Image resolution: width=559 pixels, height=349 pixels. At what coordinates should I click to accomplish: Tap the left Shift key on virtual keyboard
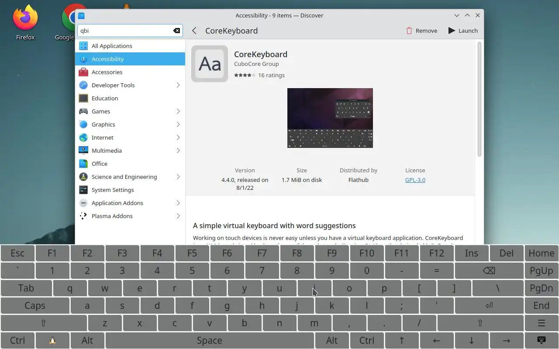(44, 323)
